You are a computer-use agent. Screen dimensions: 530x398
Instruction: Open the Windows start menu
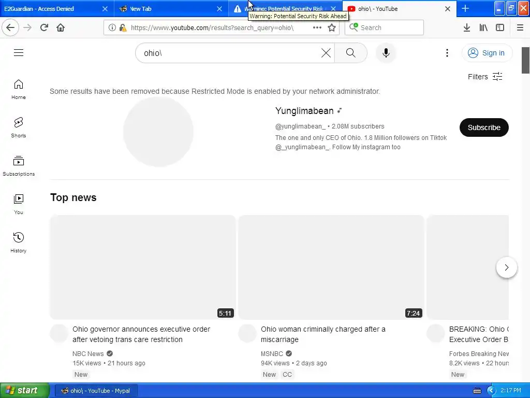[25, 391]
